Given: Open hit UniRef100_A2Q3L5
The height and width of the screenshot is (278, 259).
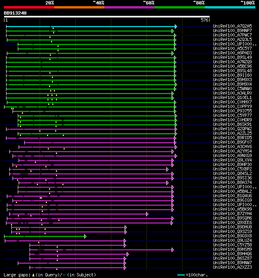Looking at the screenshot, I should 232,39.
